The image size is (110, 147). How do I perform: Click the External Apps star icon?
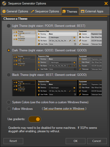pos(83,11)
